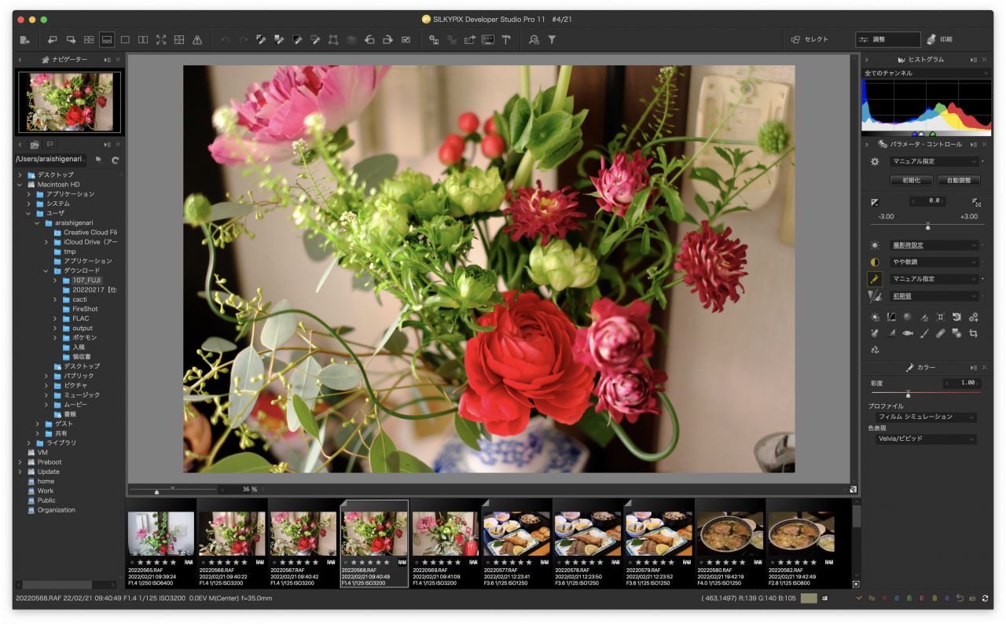1006x624 pixels.
Task: Open the Velvia/ビビッド color expression dropdown
Action: click(926, 439)
